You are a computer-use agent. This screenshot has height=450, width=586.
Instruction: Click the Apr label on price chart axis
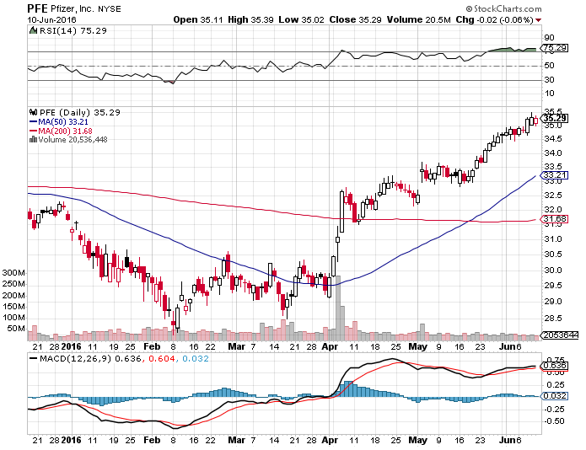pos(330,346)
